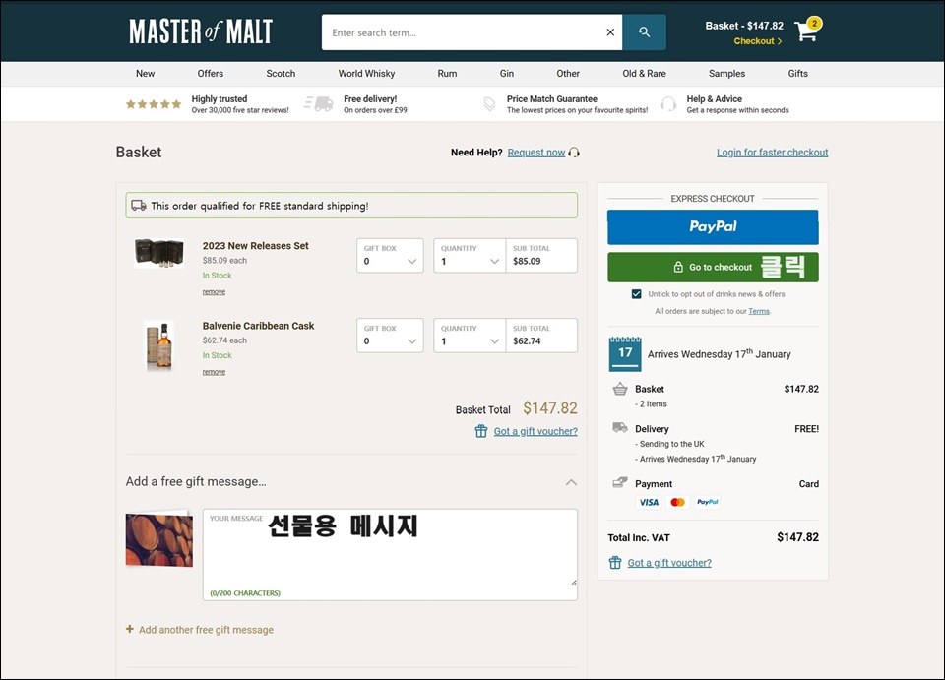Click Add another free gift message
945x680 pixels.
(x=206, y=630)
